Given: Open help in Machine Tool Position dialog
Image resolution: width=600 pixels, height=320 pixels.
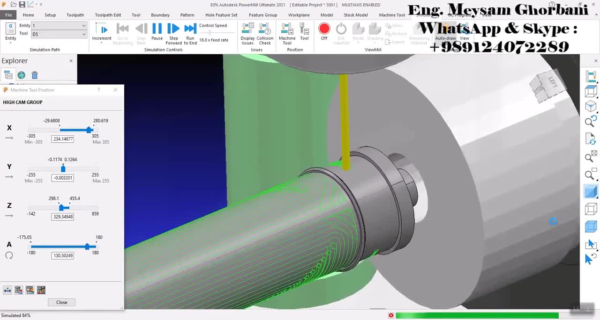Looking at the screenshot, I should click(x=98, y=90).
